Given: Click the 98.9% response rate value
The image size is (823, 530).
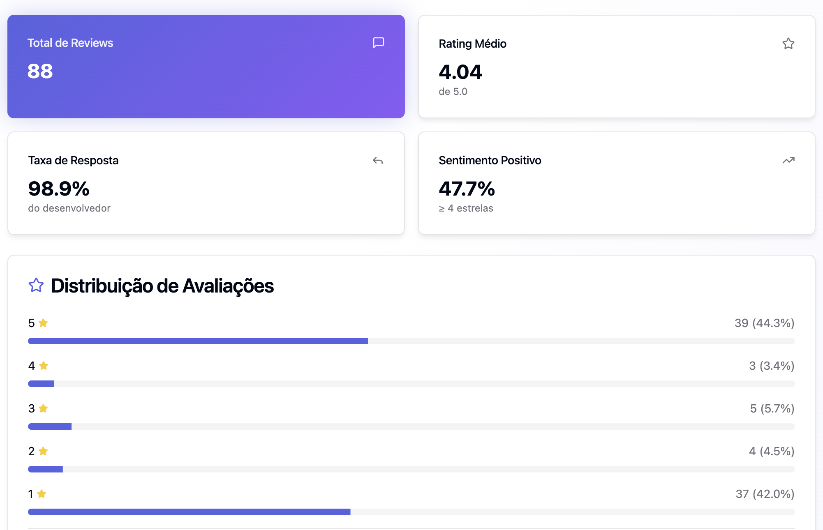Looking at the screenshot, I should 59,189.
